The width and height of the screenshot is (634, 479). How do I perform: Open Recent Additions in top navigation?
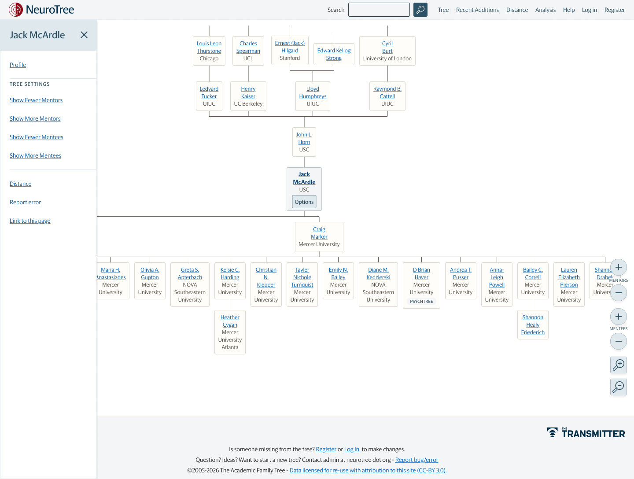point(477,10)
